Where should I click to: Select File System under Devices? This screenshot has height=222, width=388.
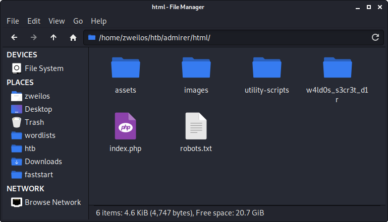(x=44, y=68)
